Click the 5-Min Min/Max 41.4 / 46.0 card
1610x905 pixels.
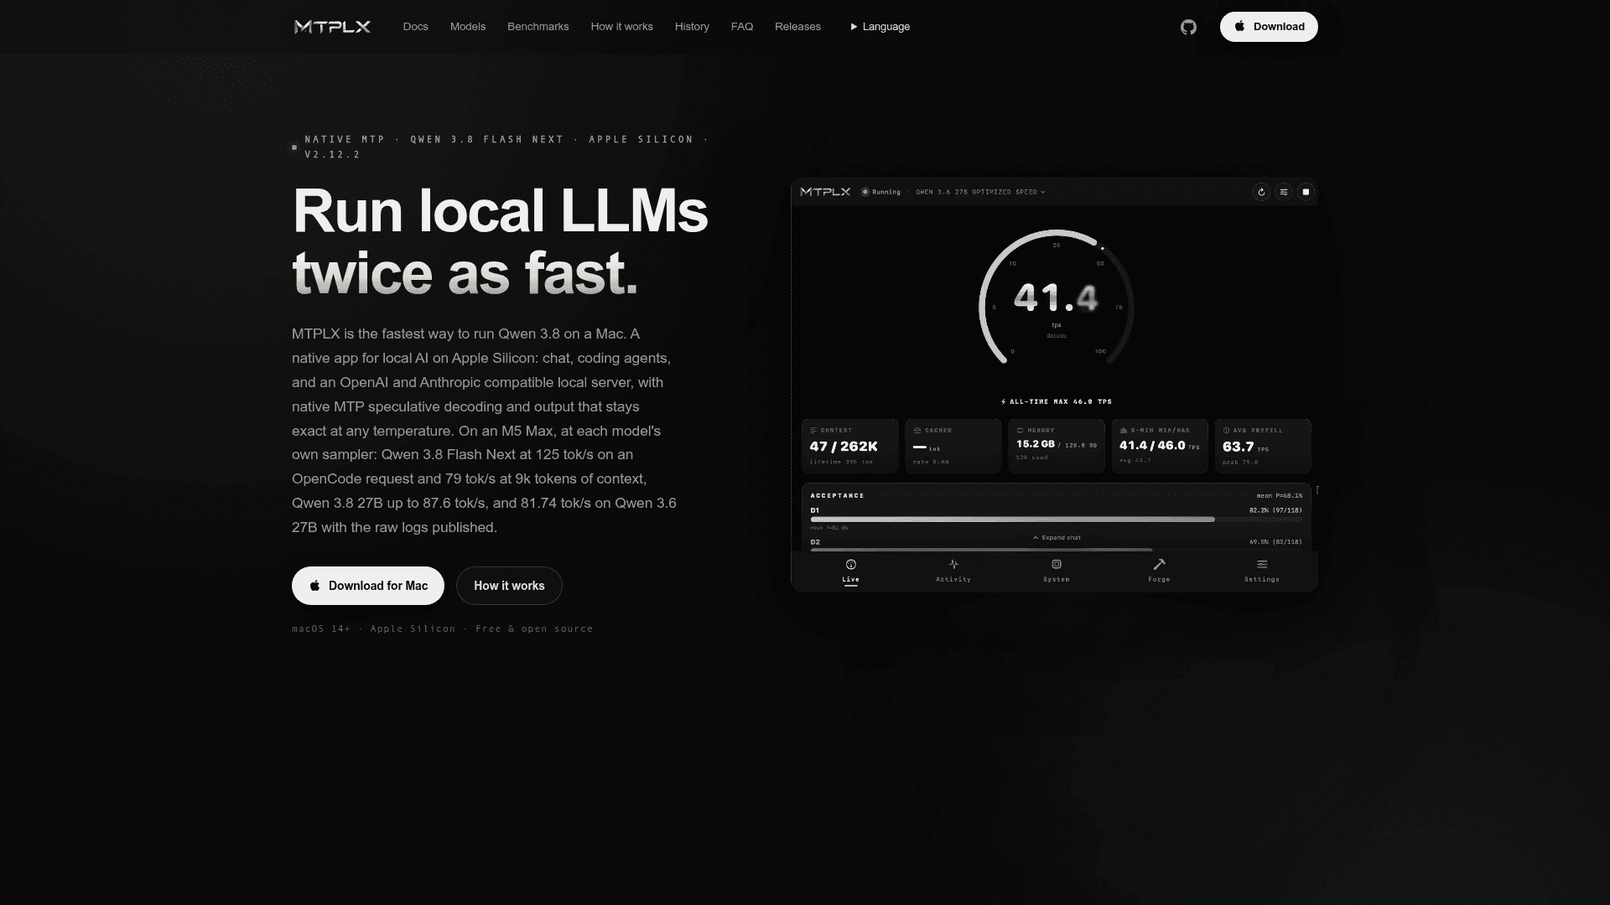click(x=1160, y=446)
